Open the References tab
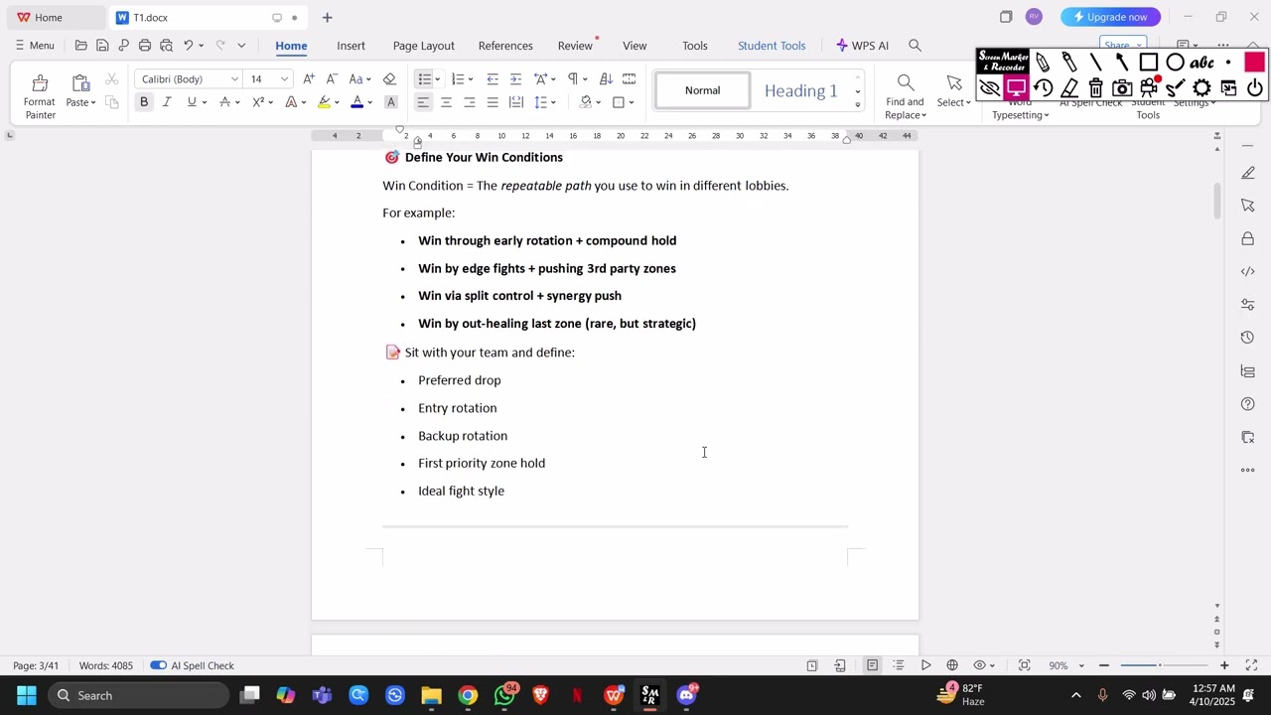The image size is (1271, 715). click(x=505, y=46)
